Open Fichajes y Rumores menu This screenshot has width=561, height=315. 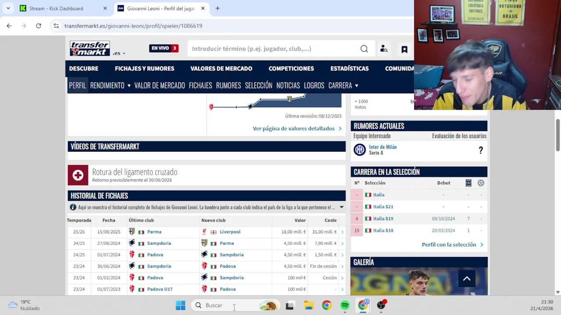coord(145,69)
